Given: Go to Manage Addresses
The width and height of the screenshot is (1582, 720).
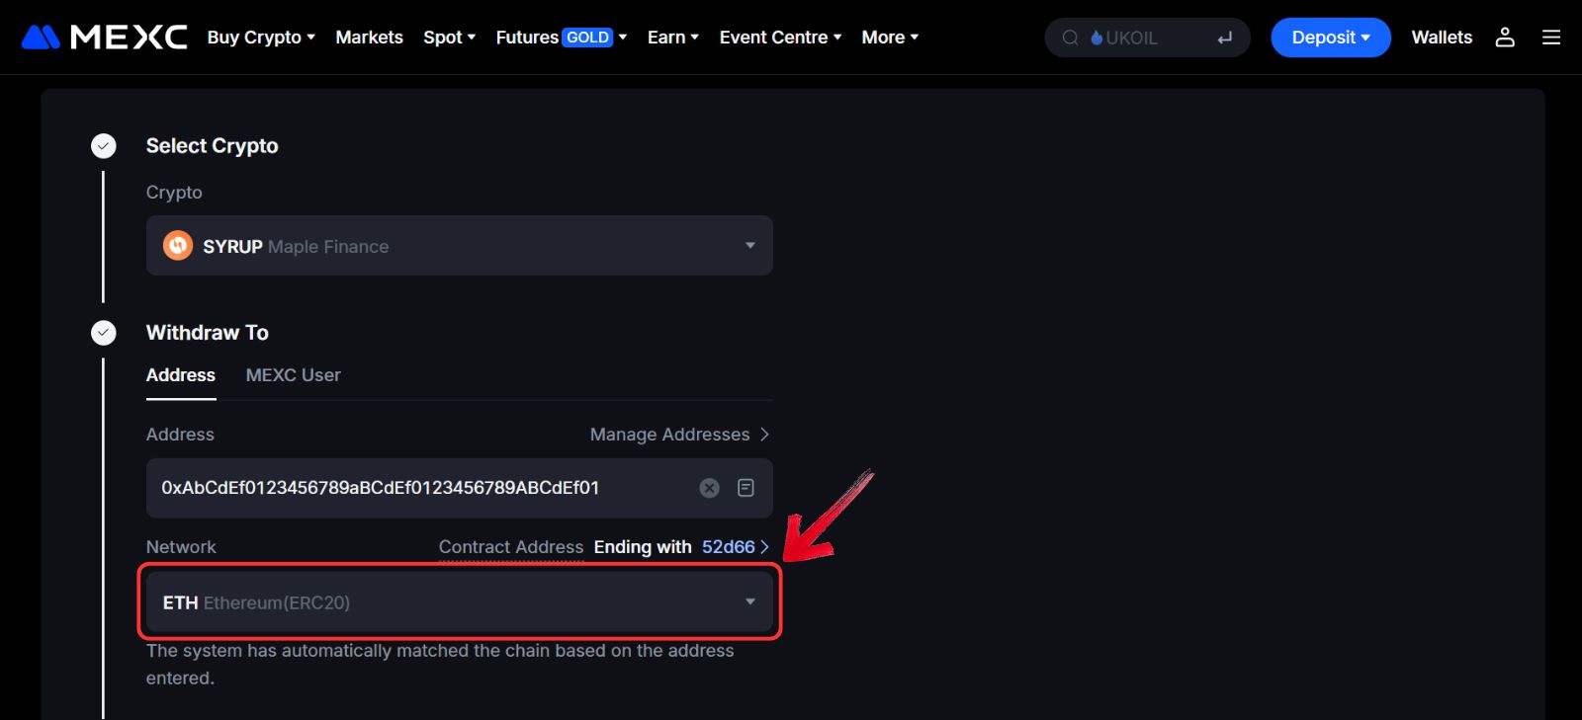Looking at the screenshot, I should coord(678,435).
